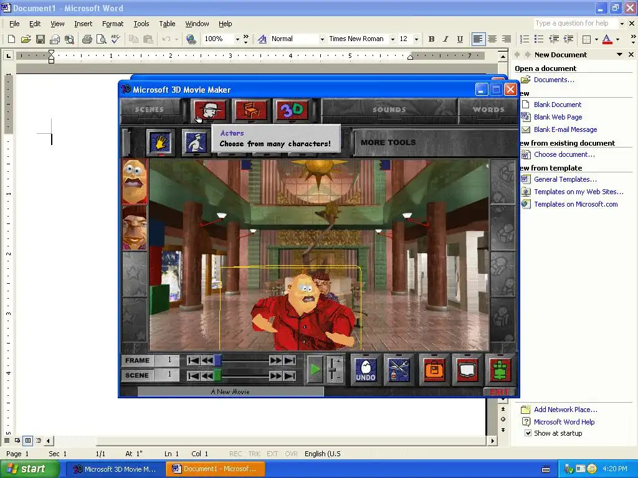This screenshot has height=478, width=638.
Task: Click the Save floppy disk icon
Action: 40,39
